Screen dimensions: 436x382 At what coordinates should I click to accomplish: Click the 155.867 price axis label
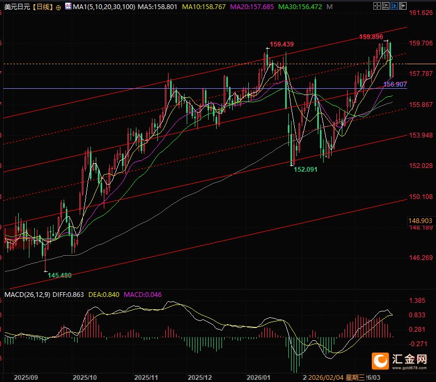pyautogui.click(x=421, y=104)
